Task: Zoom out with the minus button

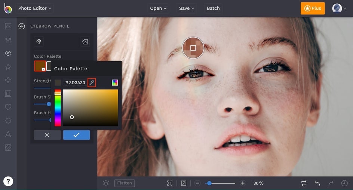Action: click(x=197, y=183)
